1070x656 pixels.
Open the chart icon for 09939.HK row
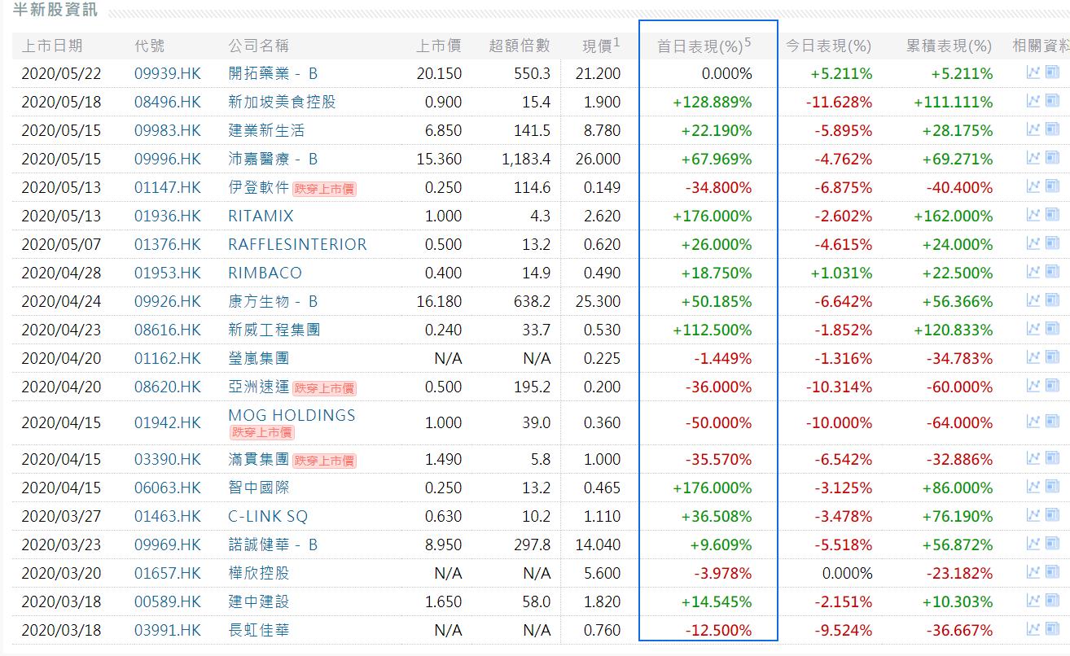click(1033, 72)
